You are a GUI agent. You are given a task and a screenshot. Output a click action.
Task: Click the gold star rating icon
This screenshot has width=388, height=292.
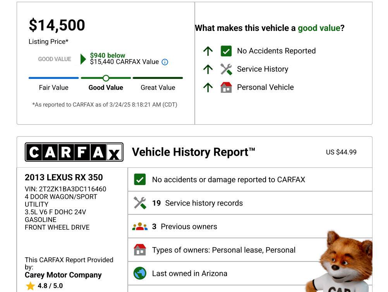click(30, 286)
